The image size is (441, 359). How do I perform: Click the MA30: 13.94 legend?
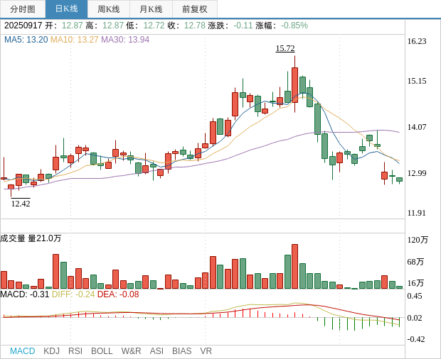pyautogui.click(x=125, y=40)
